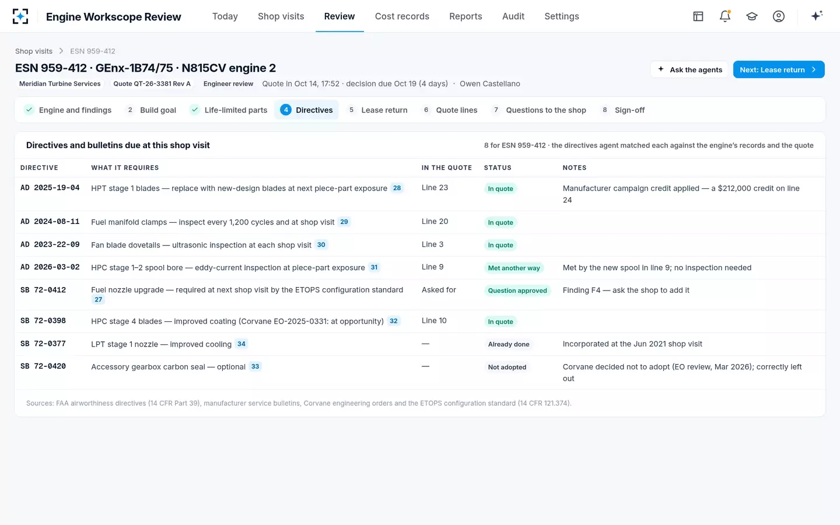Go to the Today tab
840x525 pixels.
[x=225, y=16]
